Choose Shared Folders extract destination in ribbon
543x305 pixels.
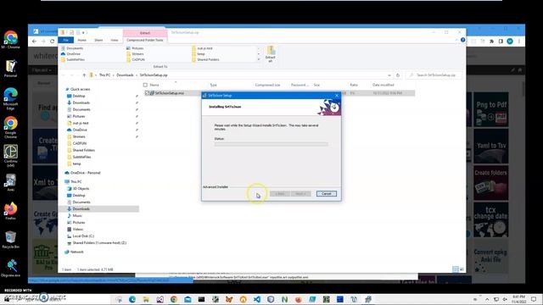(205, 59)
